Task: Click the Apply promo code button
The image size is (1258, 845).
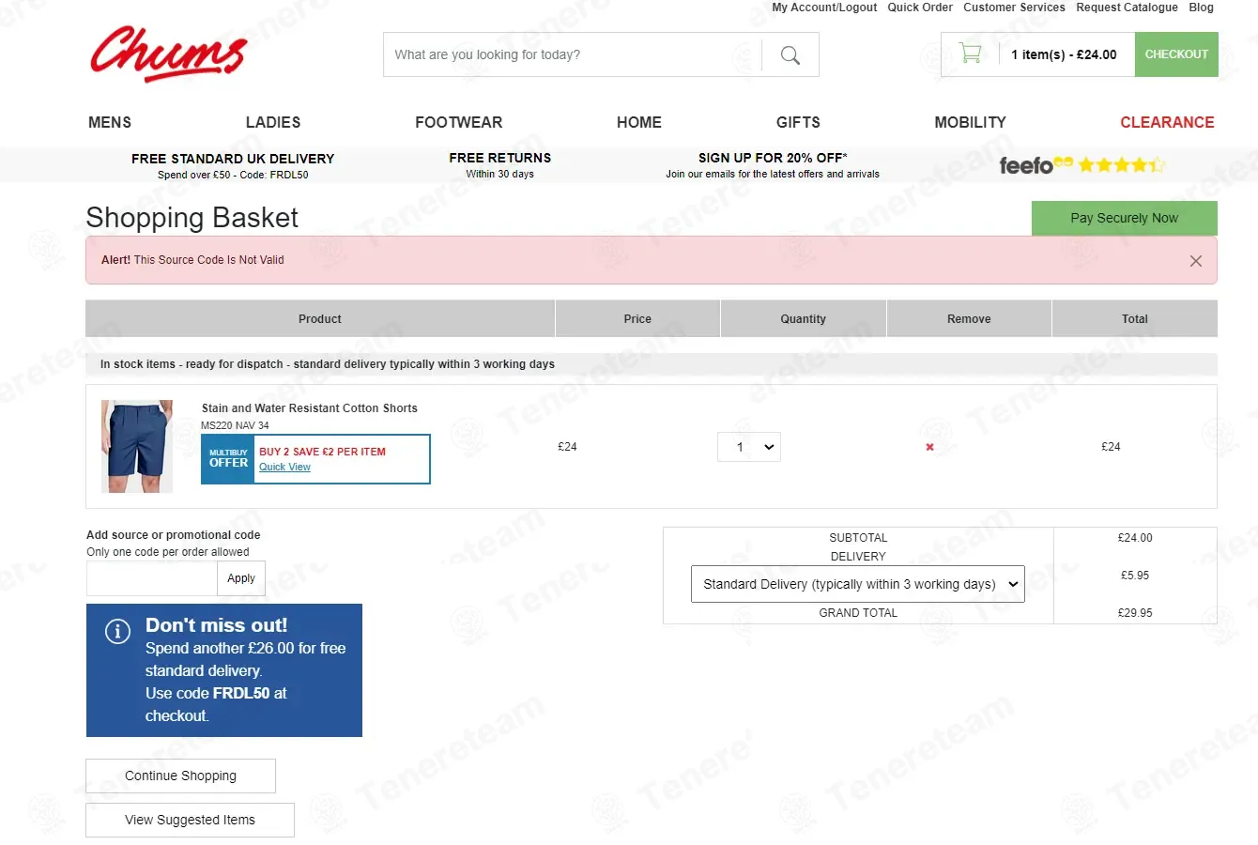Action: point(241,578)
